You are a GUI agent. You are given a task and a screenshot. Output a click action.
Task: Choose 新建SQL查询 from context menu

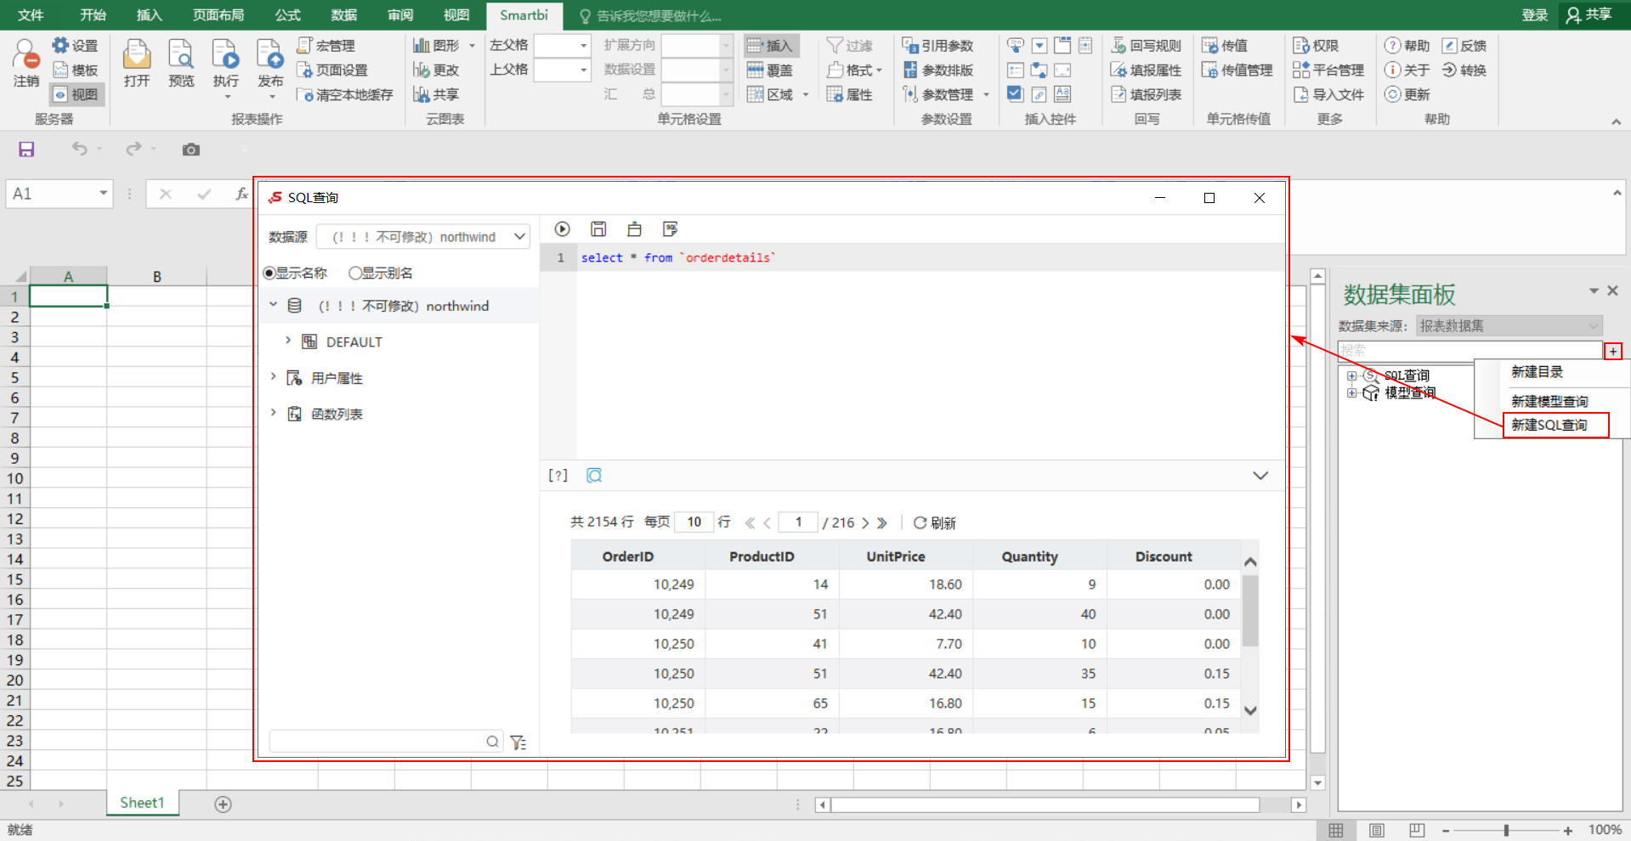[1549, 425]
